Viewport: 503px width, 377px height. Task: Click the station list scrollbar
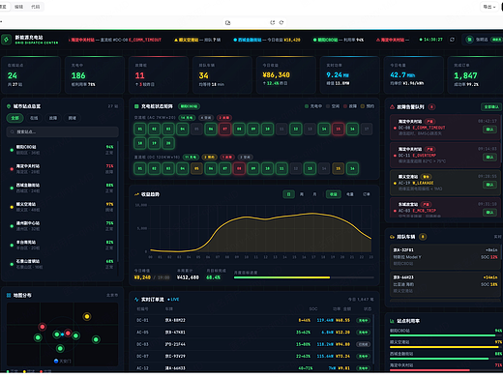(x=118, y=201)
